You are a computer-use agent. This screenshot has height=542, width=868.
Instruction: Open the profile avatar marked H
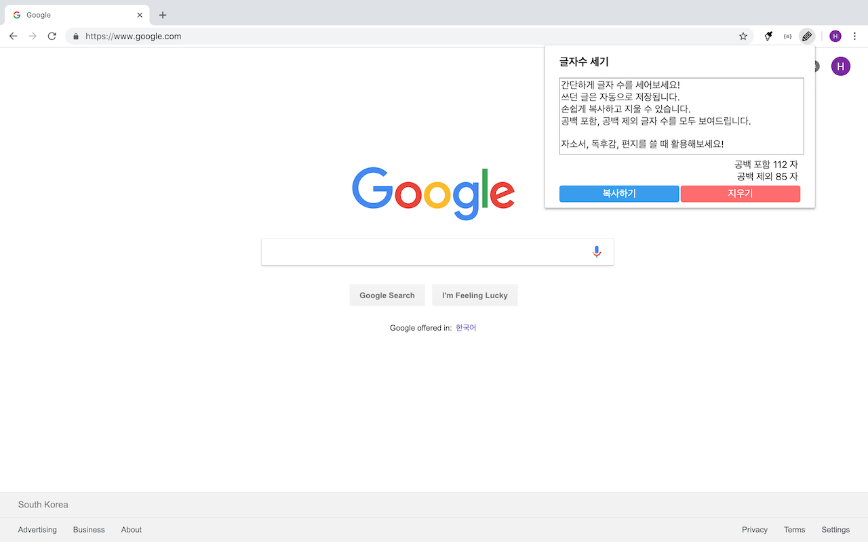835,36
